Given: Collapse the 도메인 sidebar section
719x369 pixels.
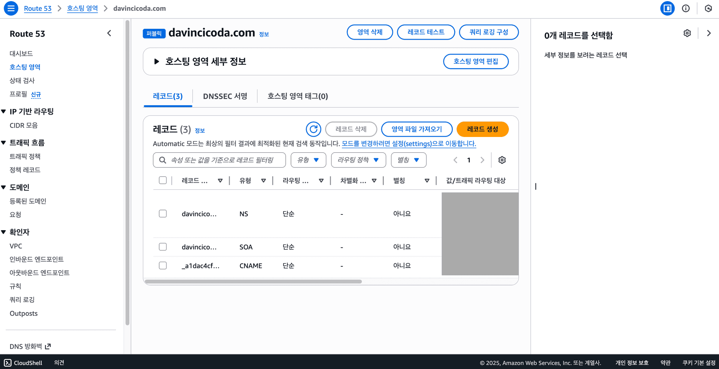Looking at the screenshot, I should (4, 187).
